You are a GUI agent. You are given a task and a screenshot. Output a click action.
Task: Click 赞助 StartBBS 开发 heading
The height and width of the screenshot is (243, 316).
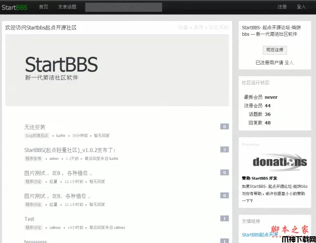click(x=259, y=178)
